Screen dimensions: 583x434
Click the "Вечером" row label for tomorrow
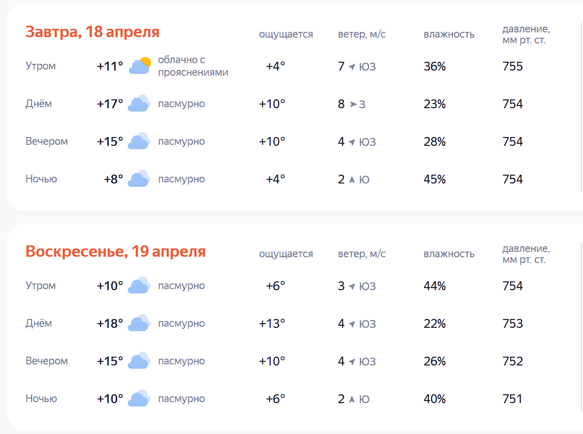47,141
